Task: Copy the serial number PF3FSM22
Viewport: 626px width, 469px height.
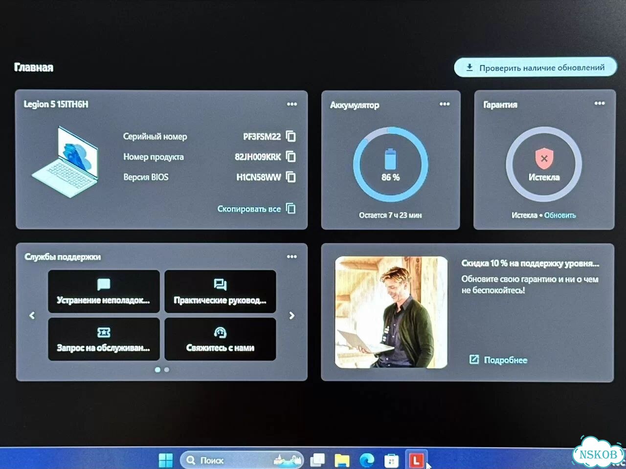Action: pos(291,136)
